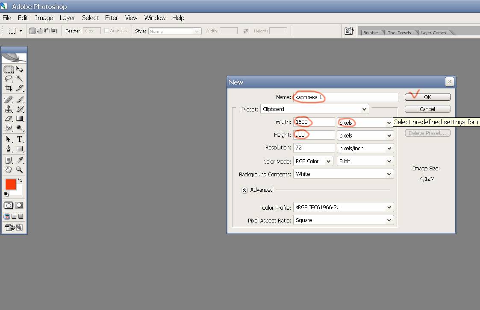Choose Add to Selection mode
The image size is (480, 310).
click(39, 31)
